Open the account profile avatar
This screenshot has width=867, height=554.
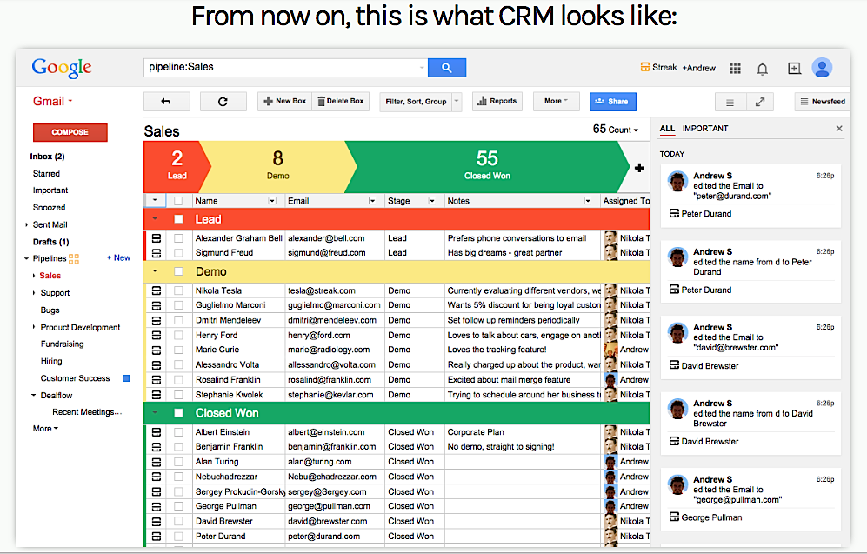822,68
